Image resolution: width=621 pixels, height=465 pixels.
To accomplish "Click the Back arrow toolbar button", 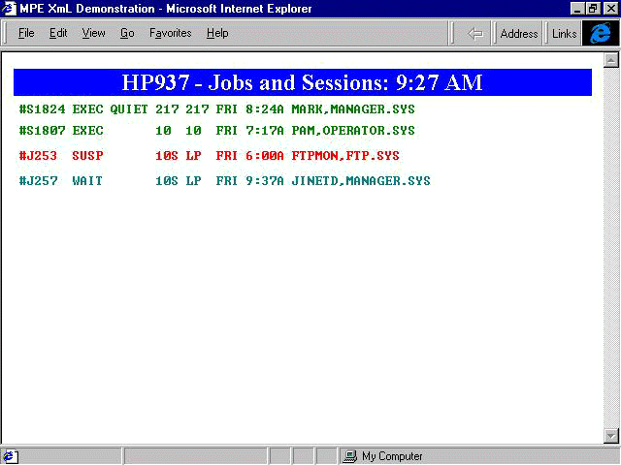I will click(475, 33).
